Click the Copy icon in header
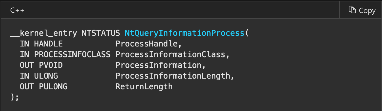382x111 pixels. 352,10
